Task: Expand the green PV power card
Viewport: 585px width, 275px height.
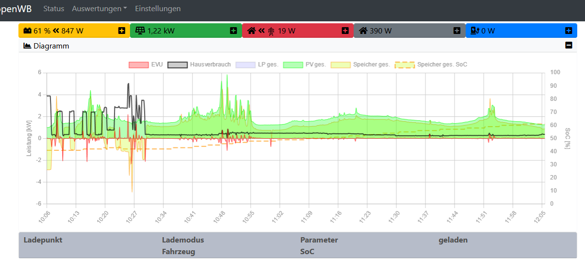Action: (x=233, y=31)
